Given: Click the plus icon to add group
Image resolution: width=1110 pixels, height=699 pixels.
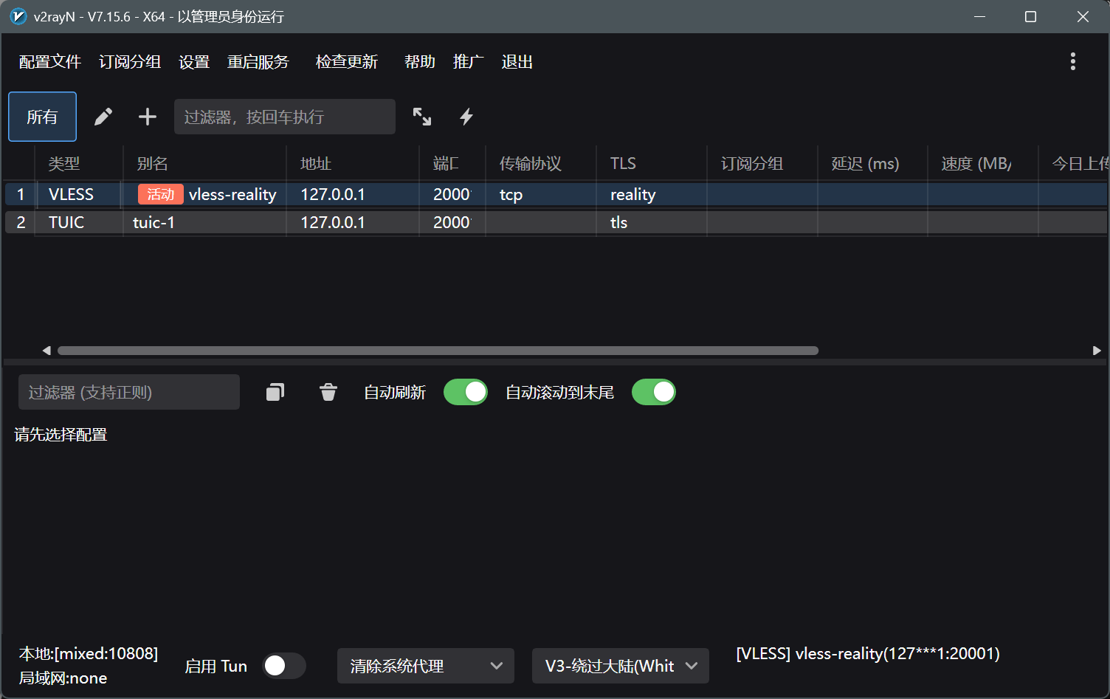Looking at the screenshot, I should (x=148, y=117).
